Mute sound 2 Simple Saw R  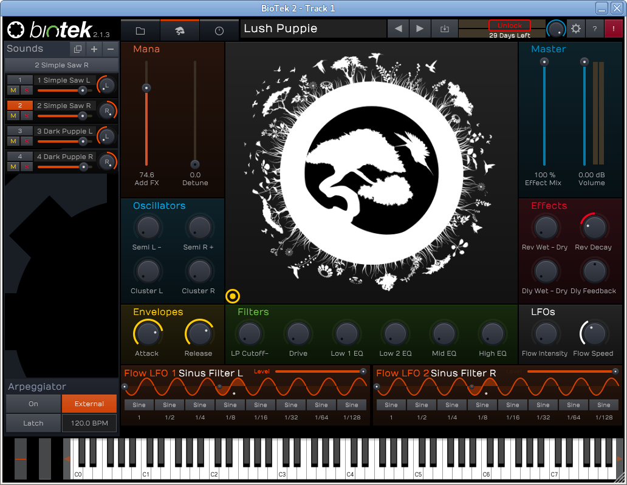tap(13, 116)
